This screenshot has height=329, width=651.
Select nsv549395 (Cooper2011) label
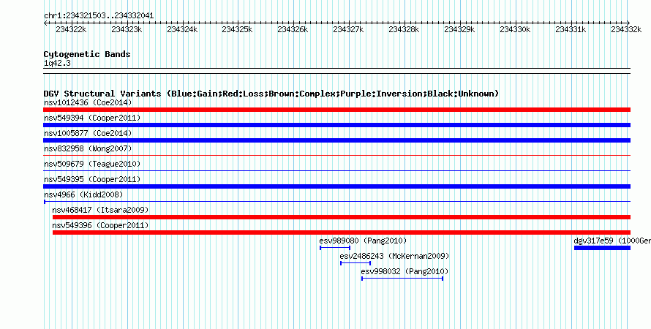(92, 179)
